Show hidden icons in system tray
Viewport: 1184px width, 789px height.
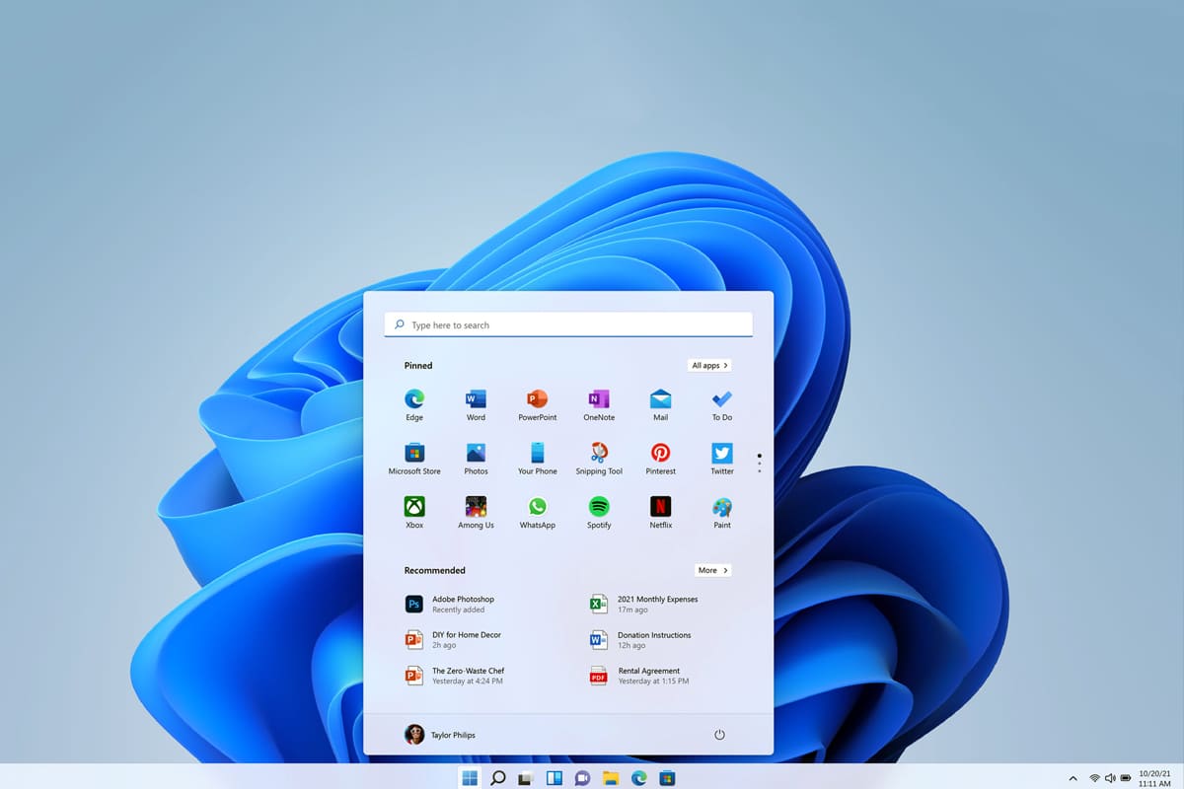pos(1073,778)
